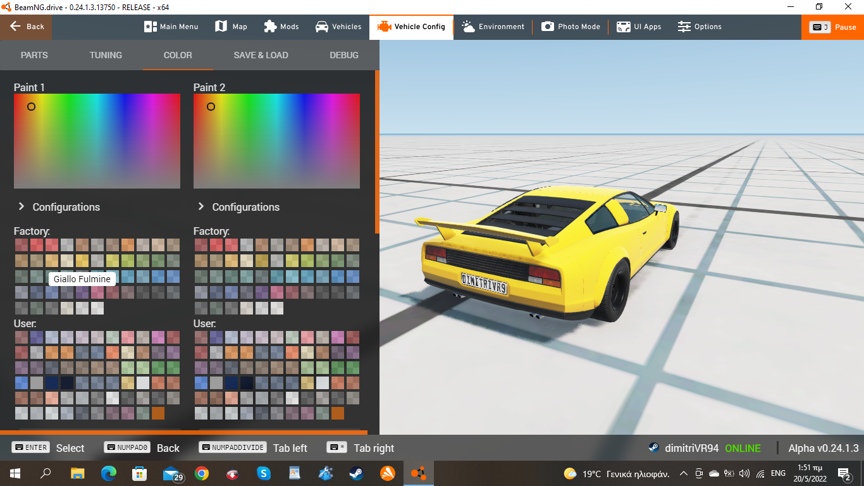
Task: Pick a color in Paint 2 gradient
Action: [276, 141]
